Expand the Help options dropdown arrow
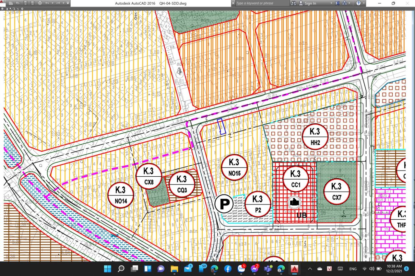Screen dimensions: 415x276 [364, 3]
